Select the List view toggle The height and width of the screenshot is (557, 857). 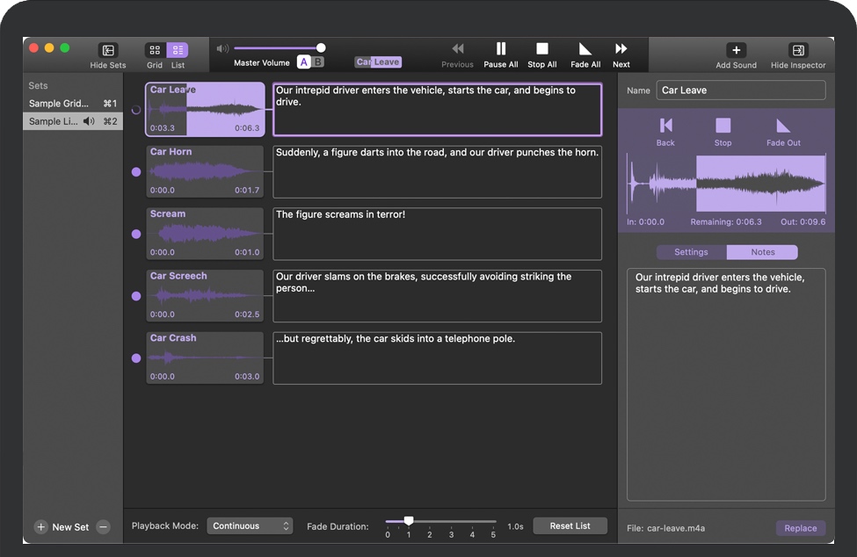pos(178,51)
